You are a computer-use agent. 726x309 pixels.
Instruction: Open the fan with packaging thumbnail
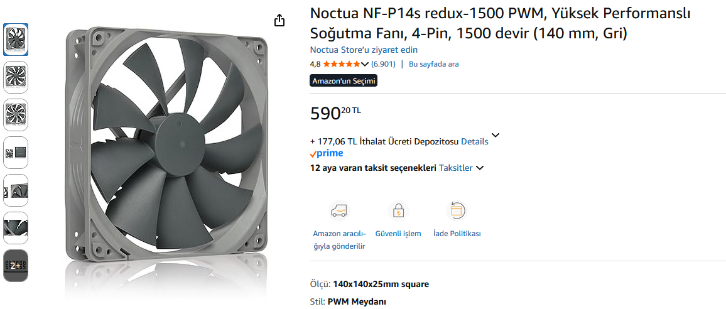pos(16,153)
